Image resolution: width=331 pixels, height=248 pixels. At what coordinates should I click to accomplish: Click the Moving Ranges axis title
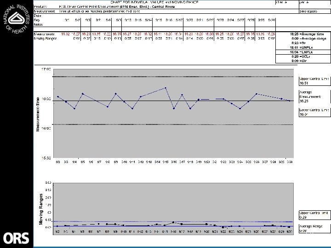[x=41, y=209]
